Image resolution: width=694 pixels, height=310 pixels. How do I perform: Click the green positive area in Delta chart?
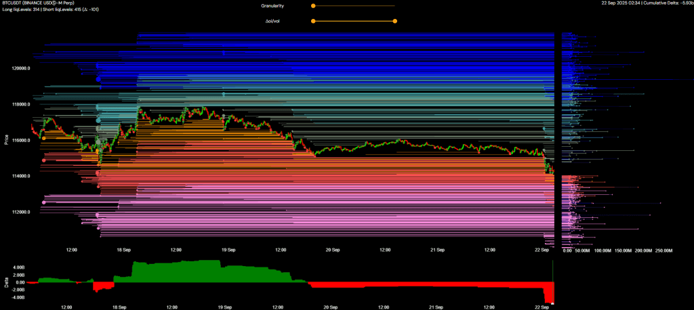176,271
